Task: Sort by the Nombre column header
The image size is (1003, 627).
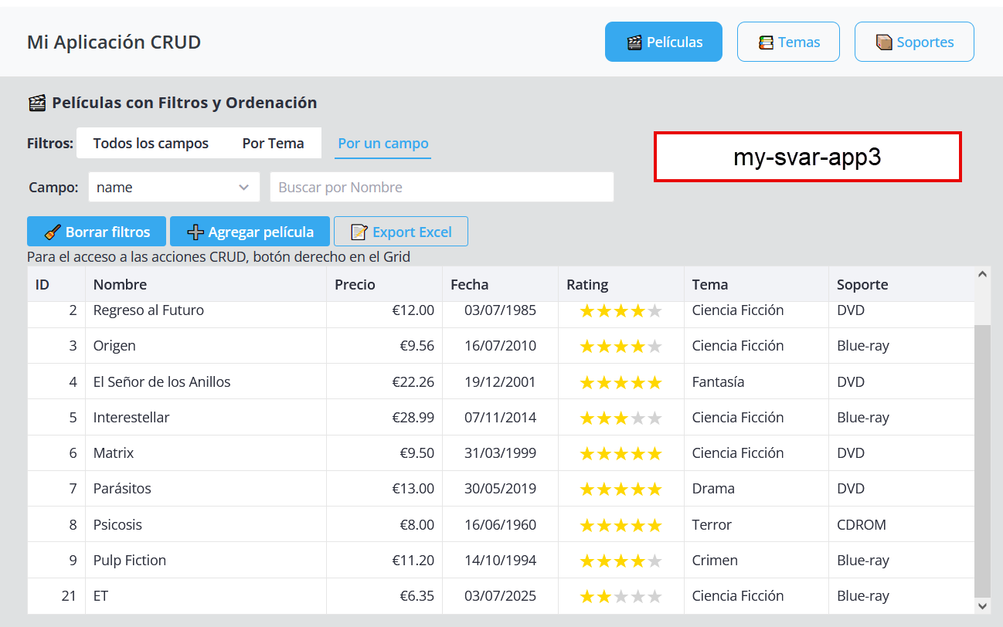Action: pyautogui.click(x=206, y=284)
